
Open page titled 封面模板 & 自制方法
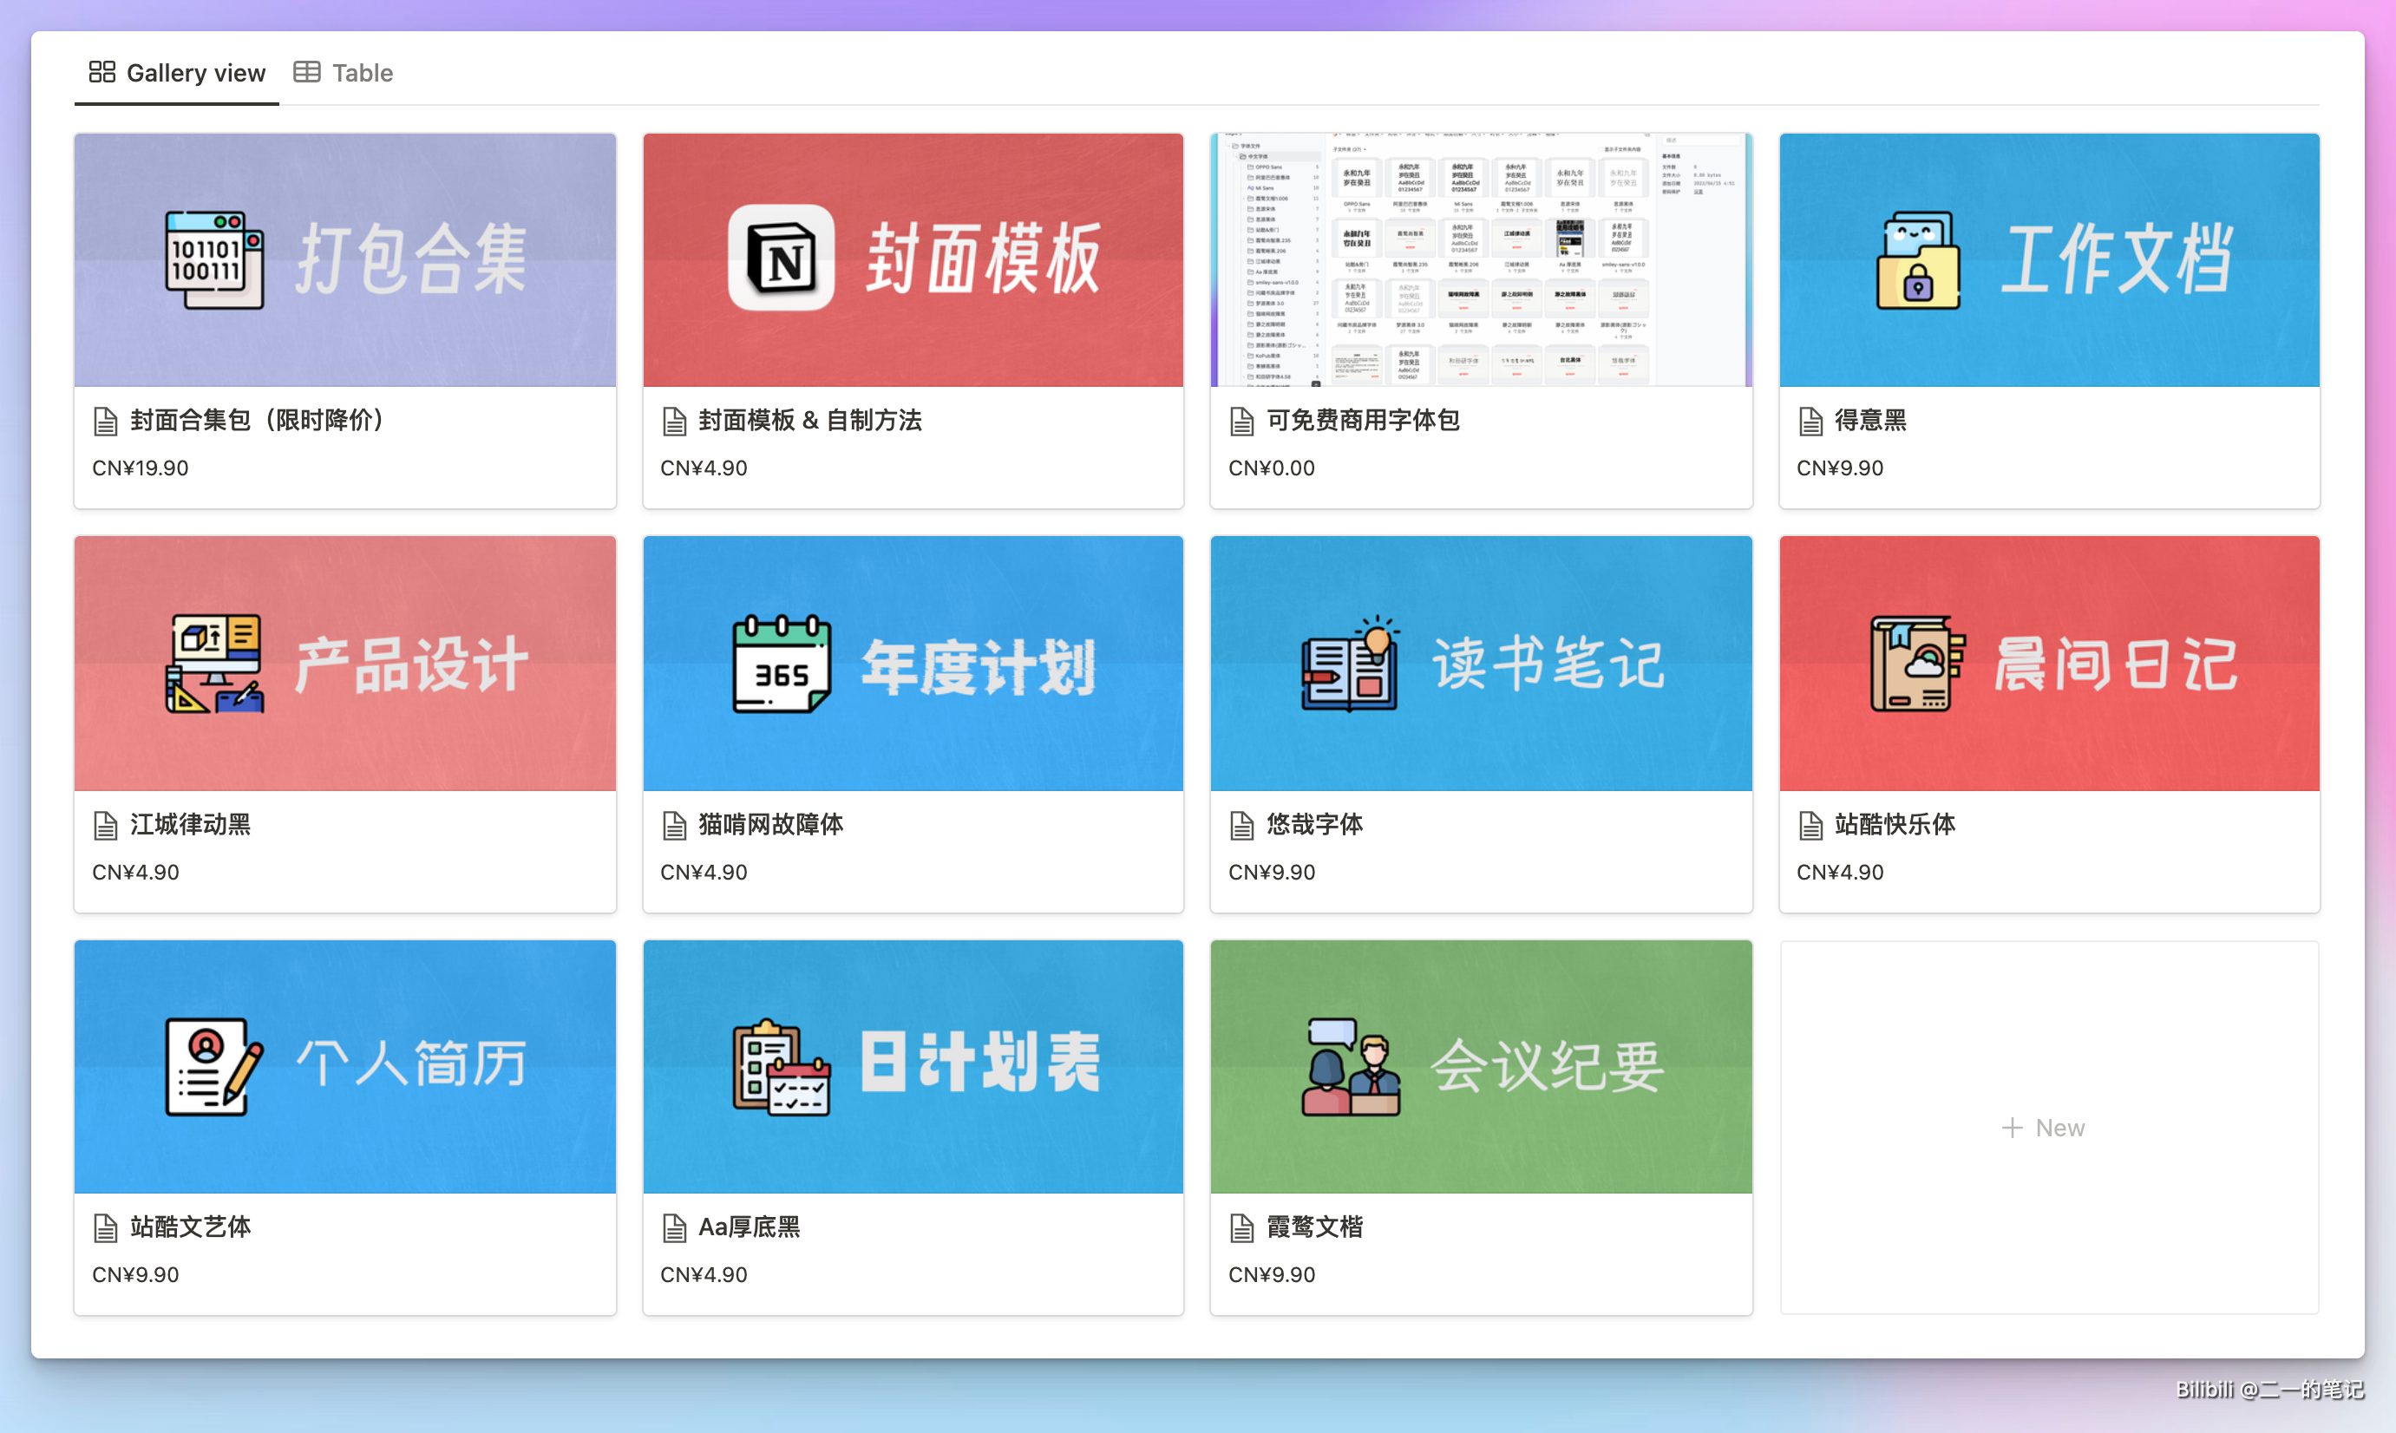coord(809,420)
